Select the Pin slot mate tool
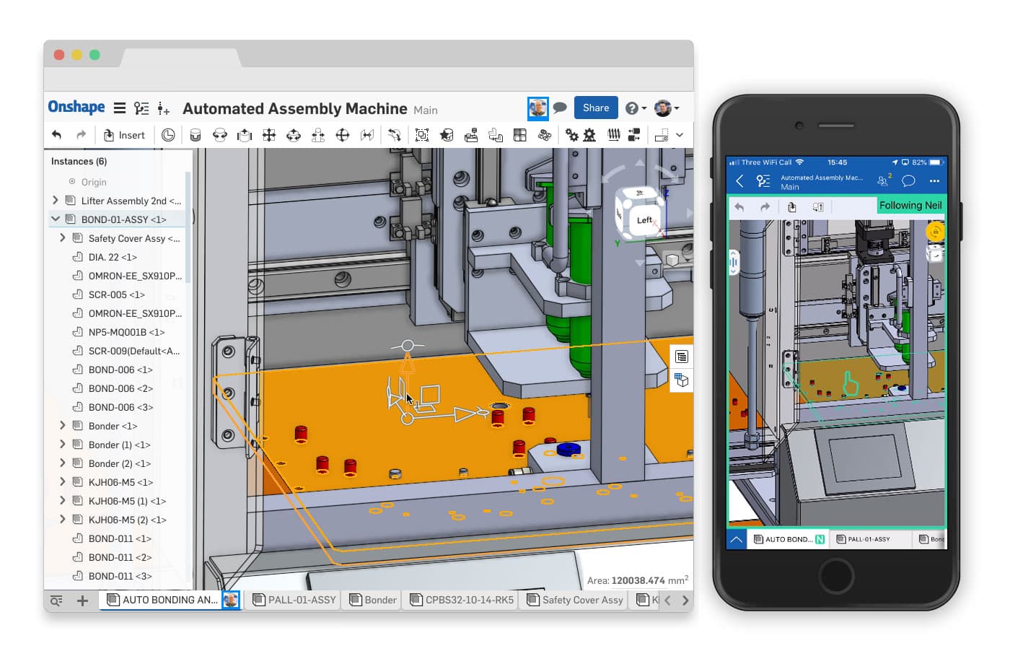 click(x=318, y=135)
